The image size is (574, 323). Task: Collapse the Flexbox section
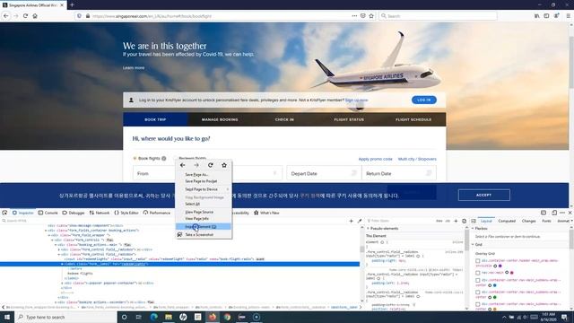(473, 229)
